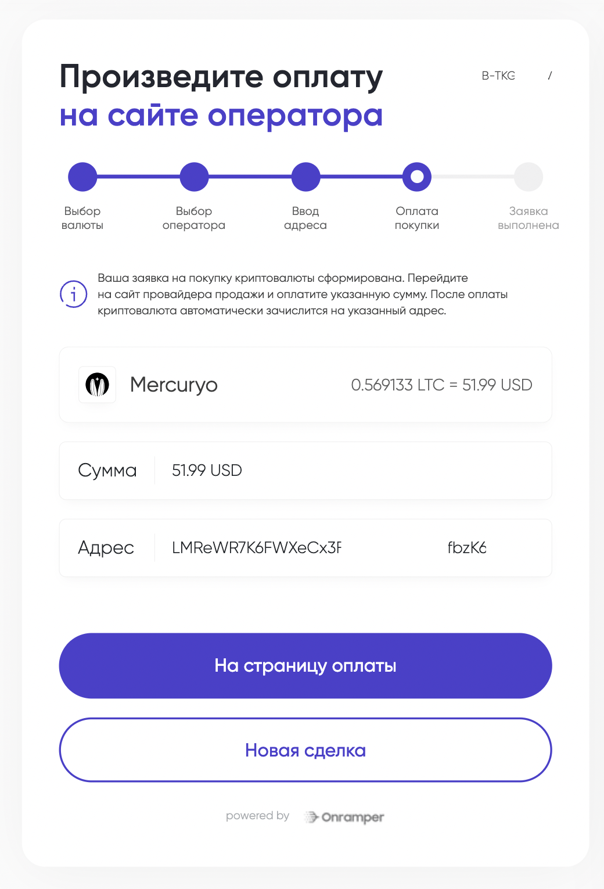The height and width of the screenshot is (889, 604).
Task: Select the 51.99 USD amount value
Action: (x=206, y=471)
